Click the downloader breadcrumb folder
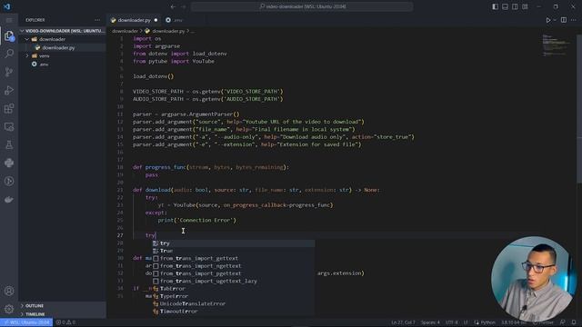The image size is (582, 327). click(125, 31)
